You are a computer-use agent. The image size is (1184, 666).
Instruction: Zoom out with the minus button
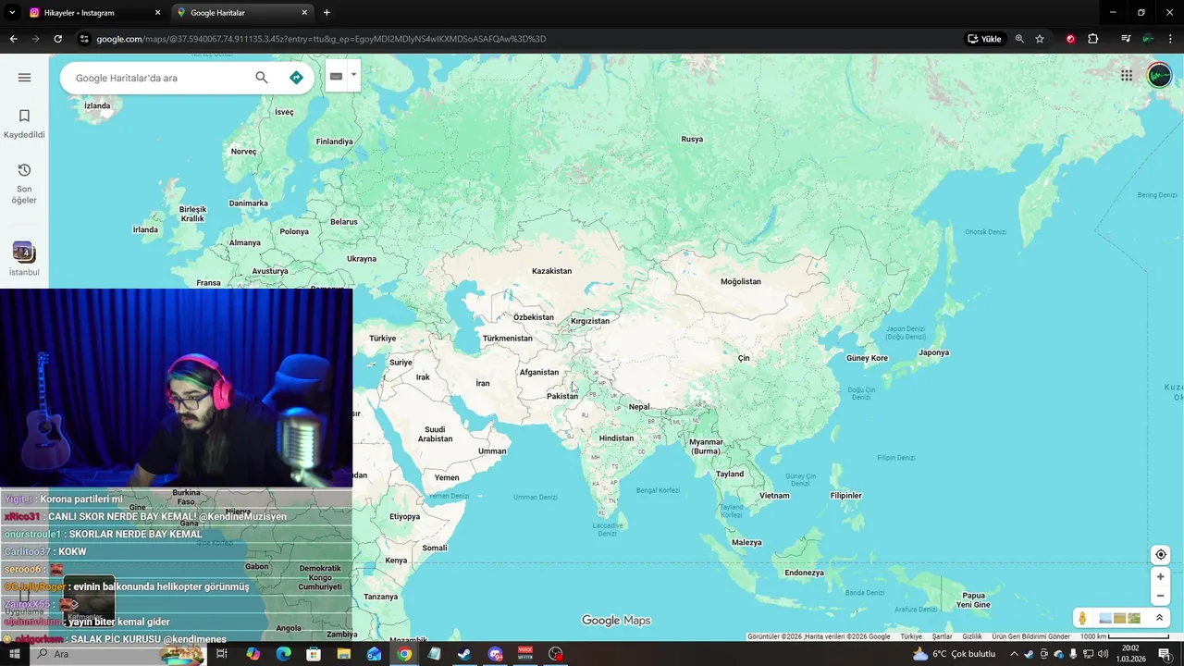(x=1161, y=596)
